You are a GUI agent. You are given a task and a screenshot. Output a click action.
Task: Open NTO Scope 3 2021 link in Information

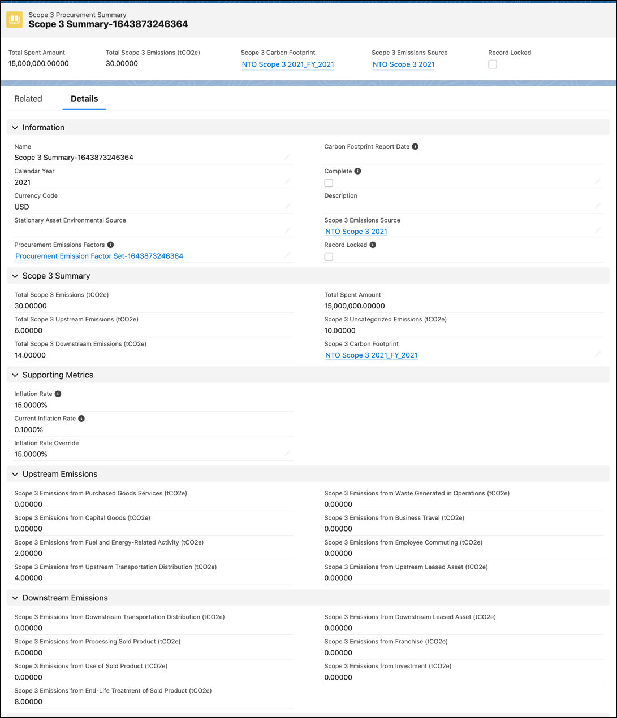pyautogui.click(x=356, y=232)
